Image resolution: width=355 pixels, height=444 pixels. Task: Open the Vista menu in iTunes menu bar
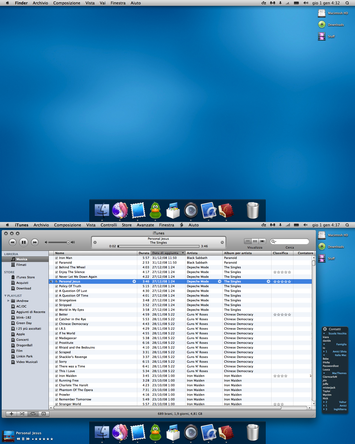click(x=91, y=225)
